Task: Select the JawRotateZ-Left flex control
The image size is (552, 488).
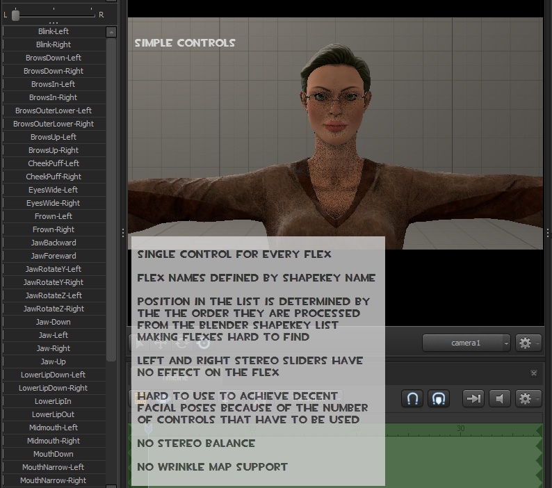Action: [x=54, y=295]
